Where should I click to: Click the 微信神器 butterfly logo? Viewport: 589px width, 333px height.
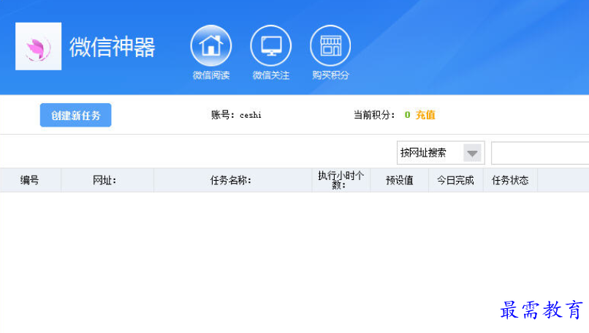tap(38, 46)
